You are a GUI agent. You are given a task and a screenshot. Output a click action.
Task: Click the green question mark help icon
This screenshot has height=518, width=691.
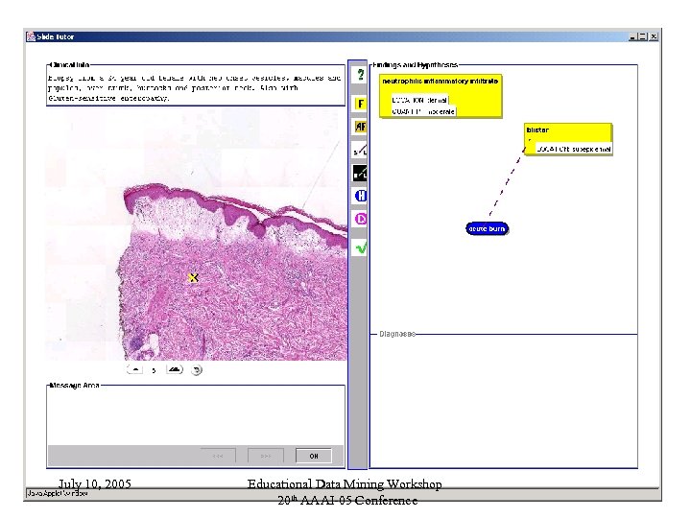[361, 75]
